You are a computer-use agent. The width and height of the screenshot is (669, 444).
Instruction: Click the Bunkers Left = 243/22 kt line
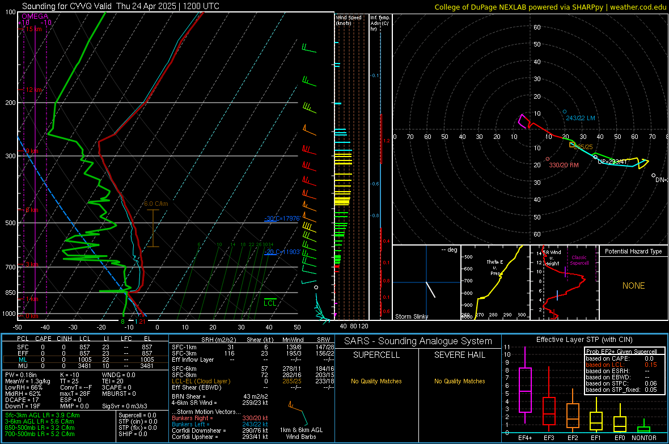(220, 424)
